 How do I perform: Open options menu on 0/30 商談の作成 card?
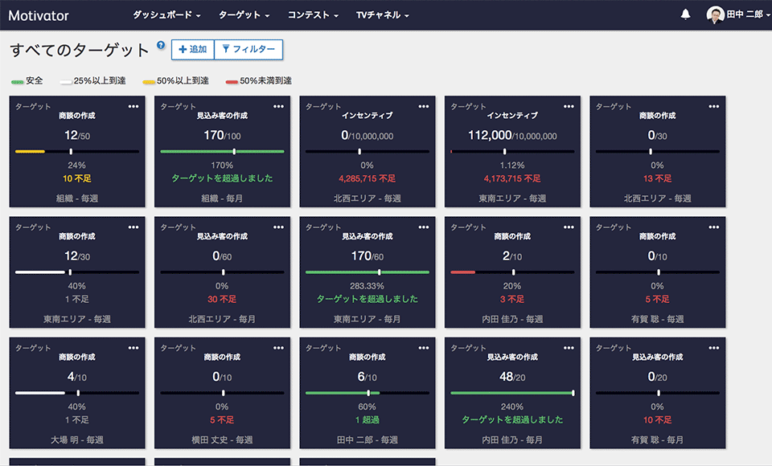[714, 106]
